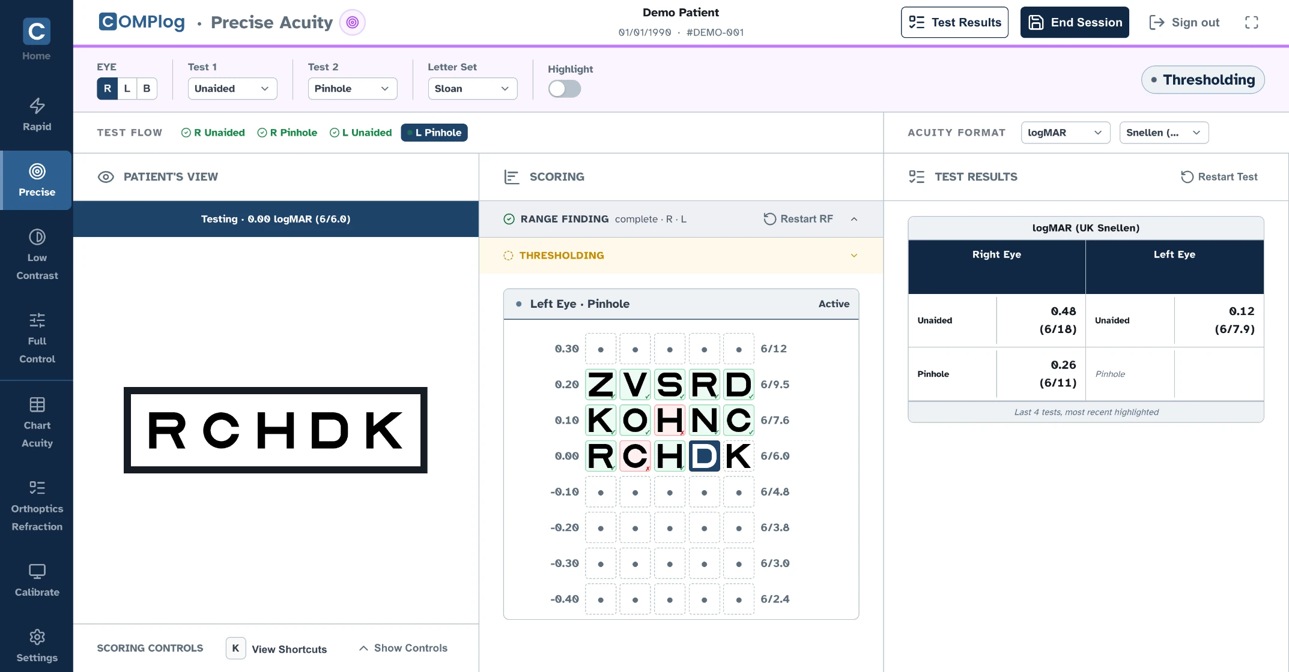This screenshot has height=672, width=1289.
Task: Open the logMAR acuity format dropdown
Action: coord(1066,133)
